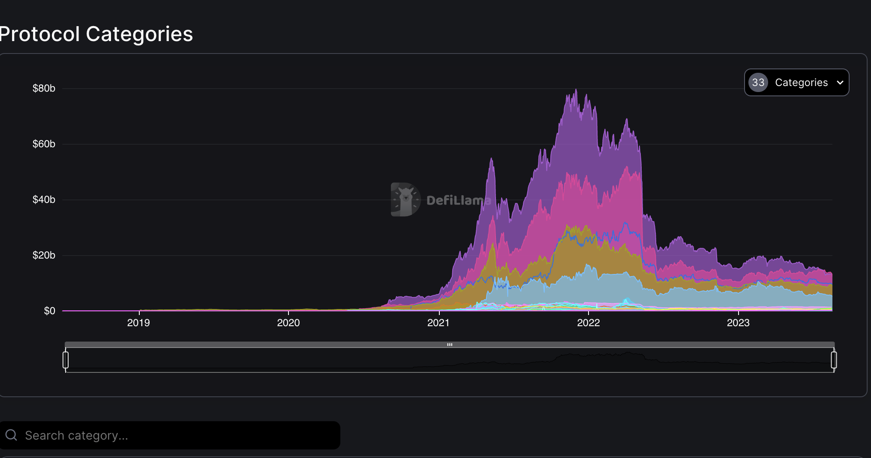Click the $0 y-axis label
This screenshot has height=458, width=871.
pos(50,311)
